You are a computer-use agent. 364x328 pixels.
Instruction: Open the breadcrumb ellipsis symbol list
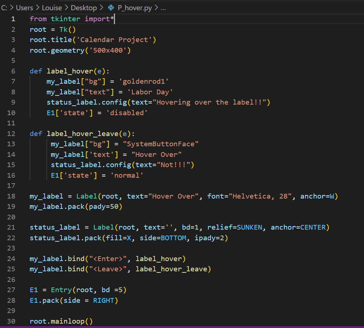(163, 8)
